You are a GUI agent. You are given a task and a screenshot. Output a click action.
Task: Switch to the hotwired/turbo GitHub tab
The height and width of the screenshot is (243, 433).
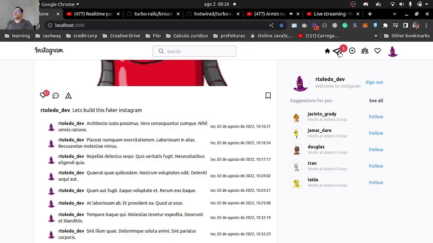coord(213,14)
